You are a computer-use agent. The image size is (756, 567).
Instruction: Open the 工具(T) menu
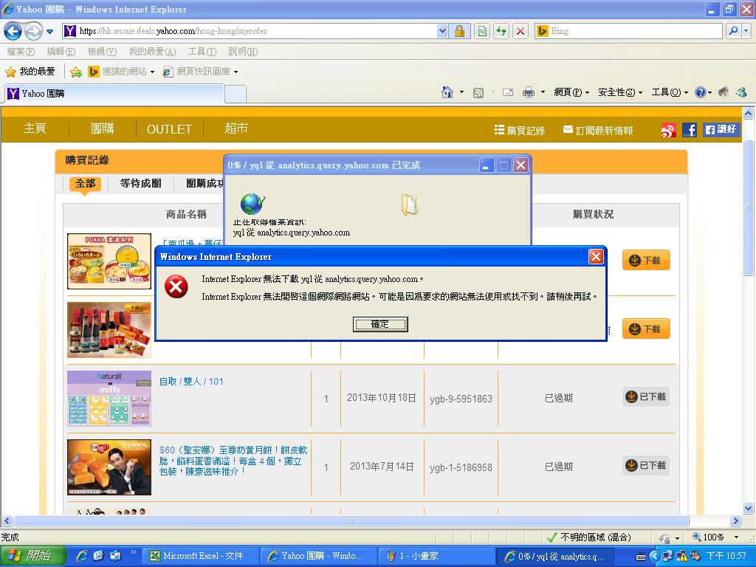202,52
